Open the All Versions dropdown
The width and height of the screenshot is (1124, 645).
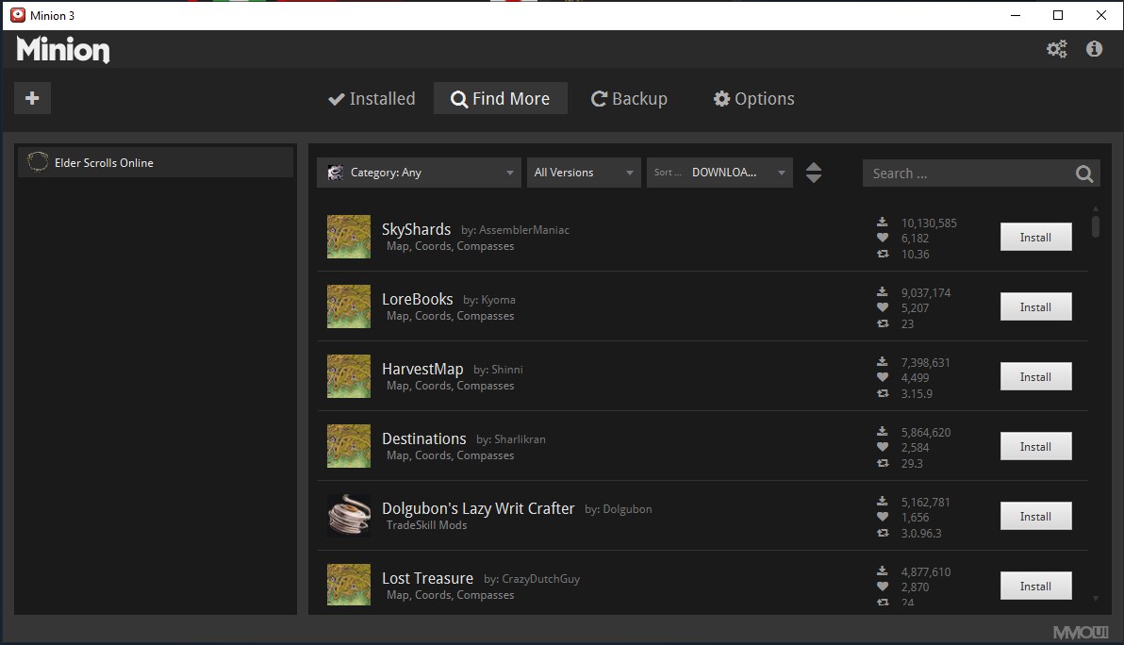point(584,173)
